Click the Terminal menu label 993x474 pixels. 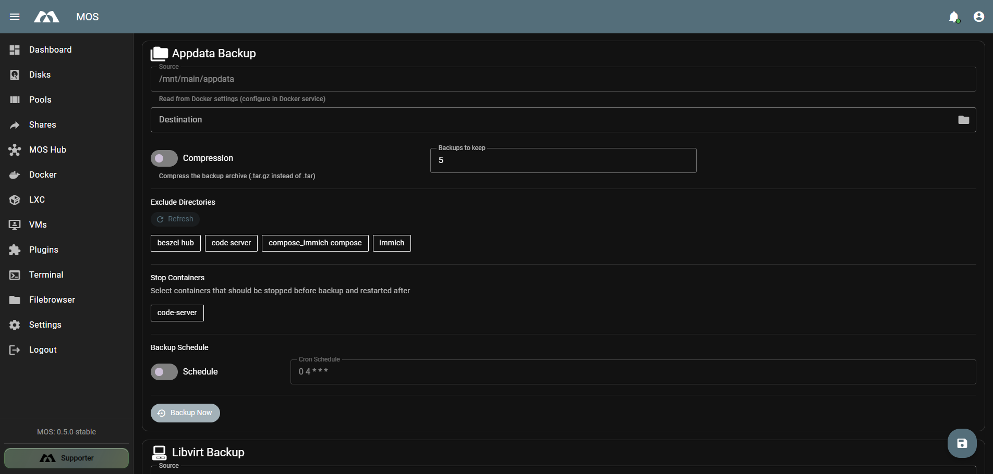[x=46, y=275]
